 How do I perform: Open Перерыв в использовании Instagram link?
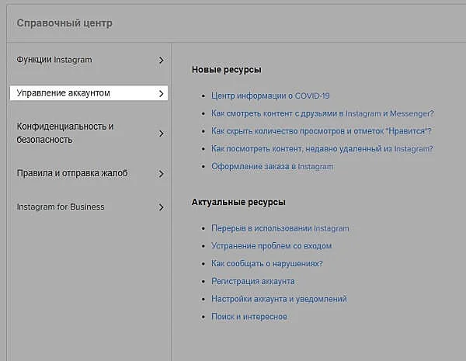pyautogui.click(x=280, y=228)
